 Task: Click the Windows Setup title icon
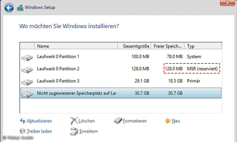21,7
